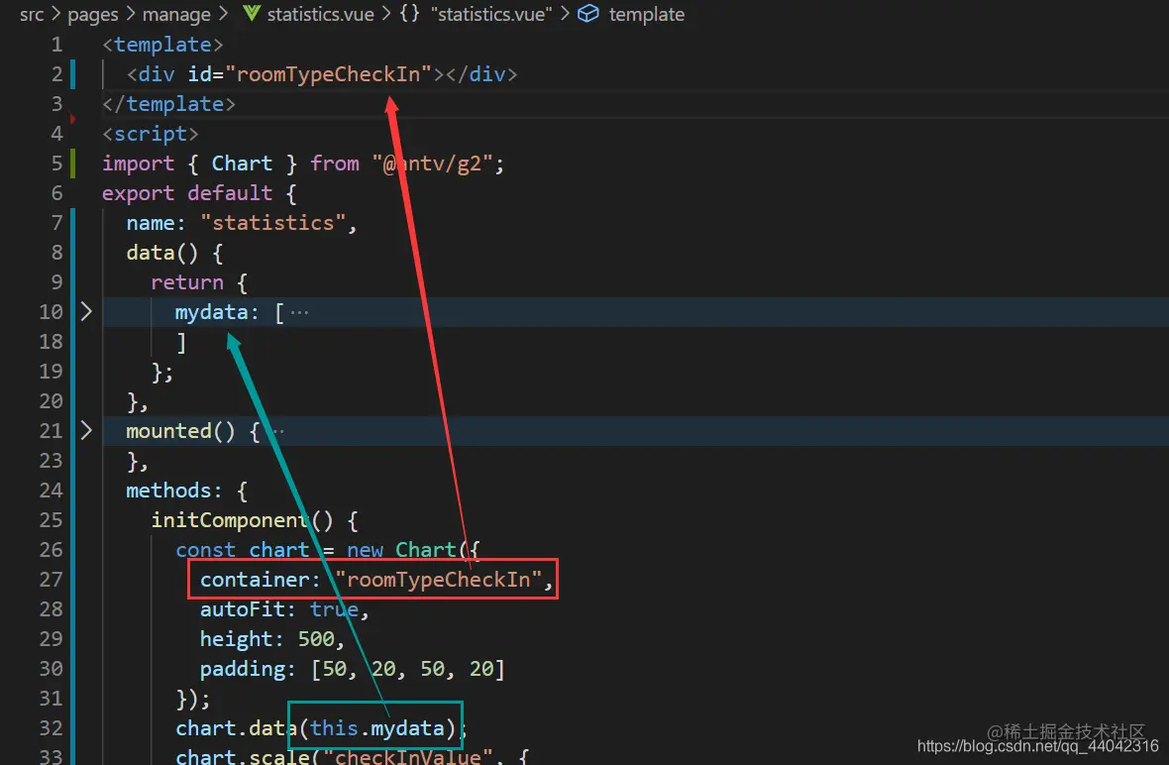Click 'this.mydata' on line 32
The height and width of the screenshot is (765, 1169).
[376, 727]
